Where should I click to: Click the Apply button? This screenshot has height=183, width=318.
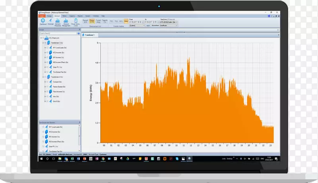pos(148,25)
